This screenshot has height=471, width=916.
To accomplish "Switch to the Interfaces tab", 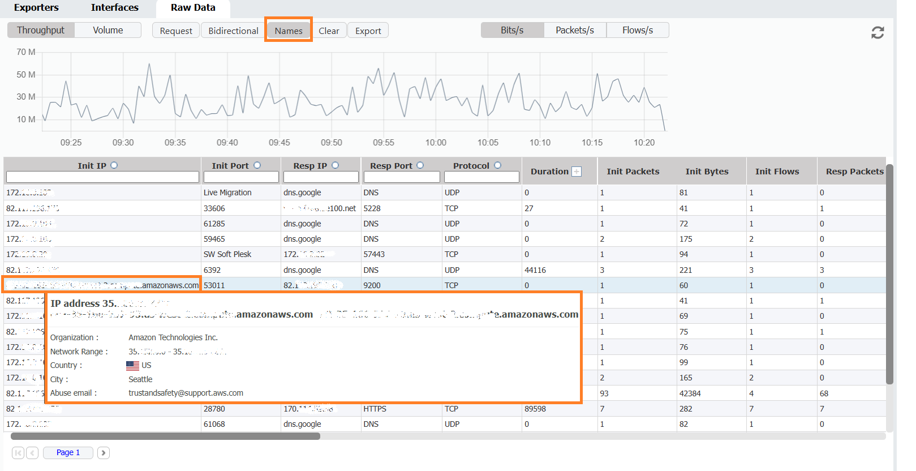I will tap(114, 8).
